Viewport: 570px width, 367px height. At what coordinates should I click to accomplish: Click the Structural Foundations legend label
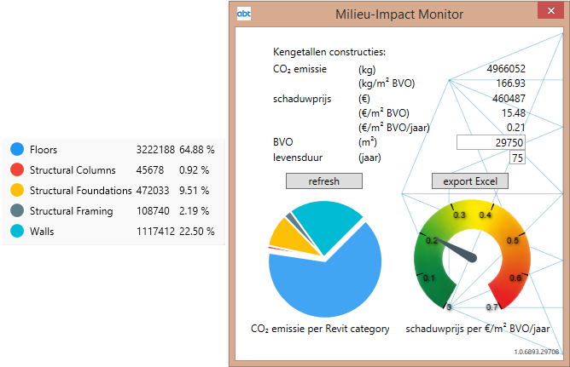81,191
